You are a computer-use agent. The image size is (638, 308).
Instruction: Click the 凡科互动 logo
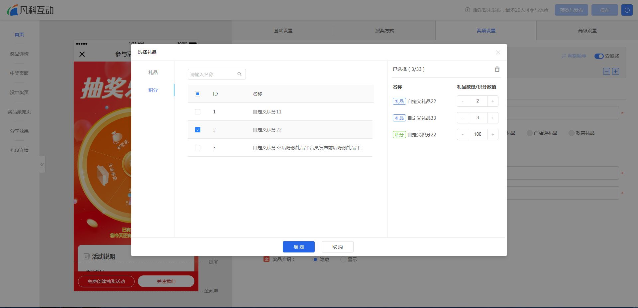pos(30,10)
